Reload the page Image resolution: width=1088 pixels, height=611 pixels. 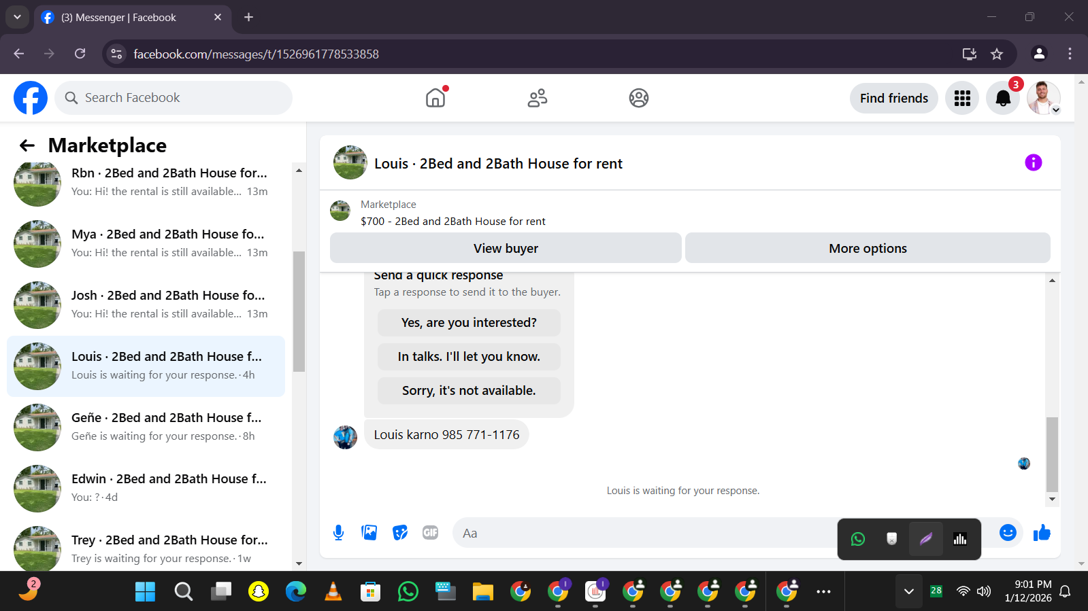80,54
